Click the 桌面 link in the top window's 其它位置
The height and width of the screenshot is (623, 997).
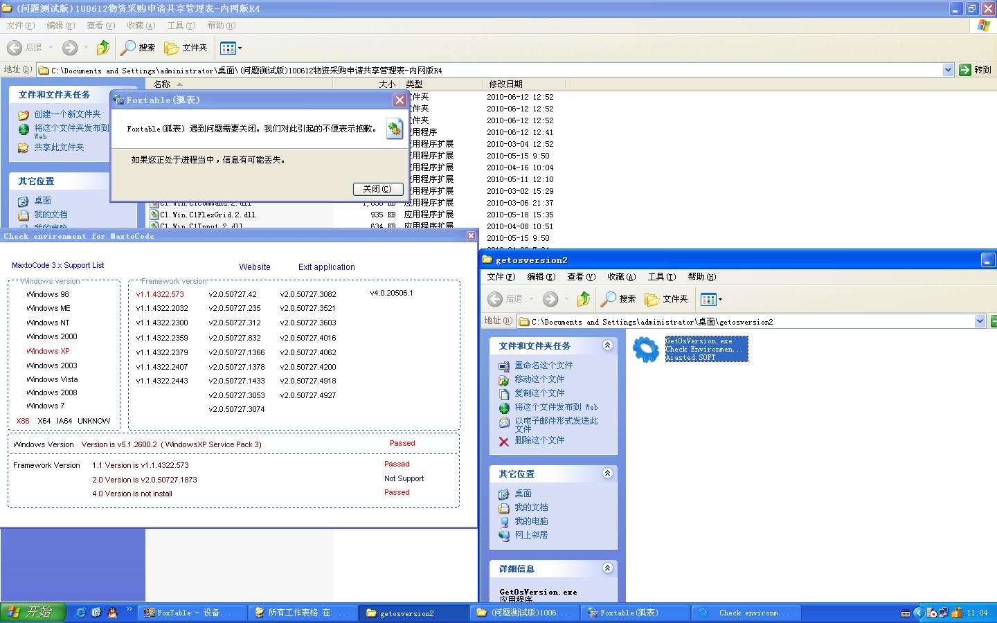[42, 201]
